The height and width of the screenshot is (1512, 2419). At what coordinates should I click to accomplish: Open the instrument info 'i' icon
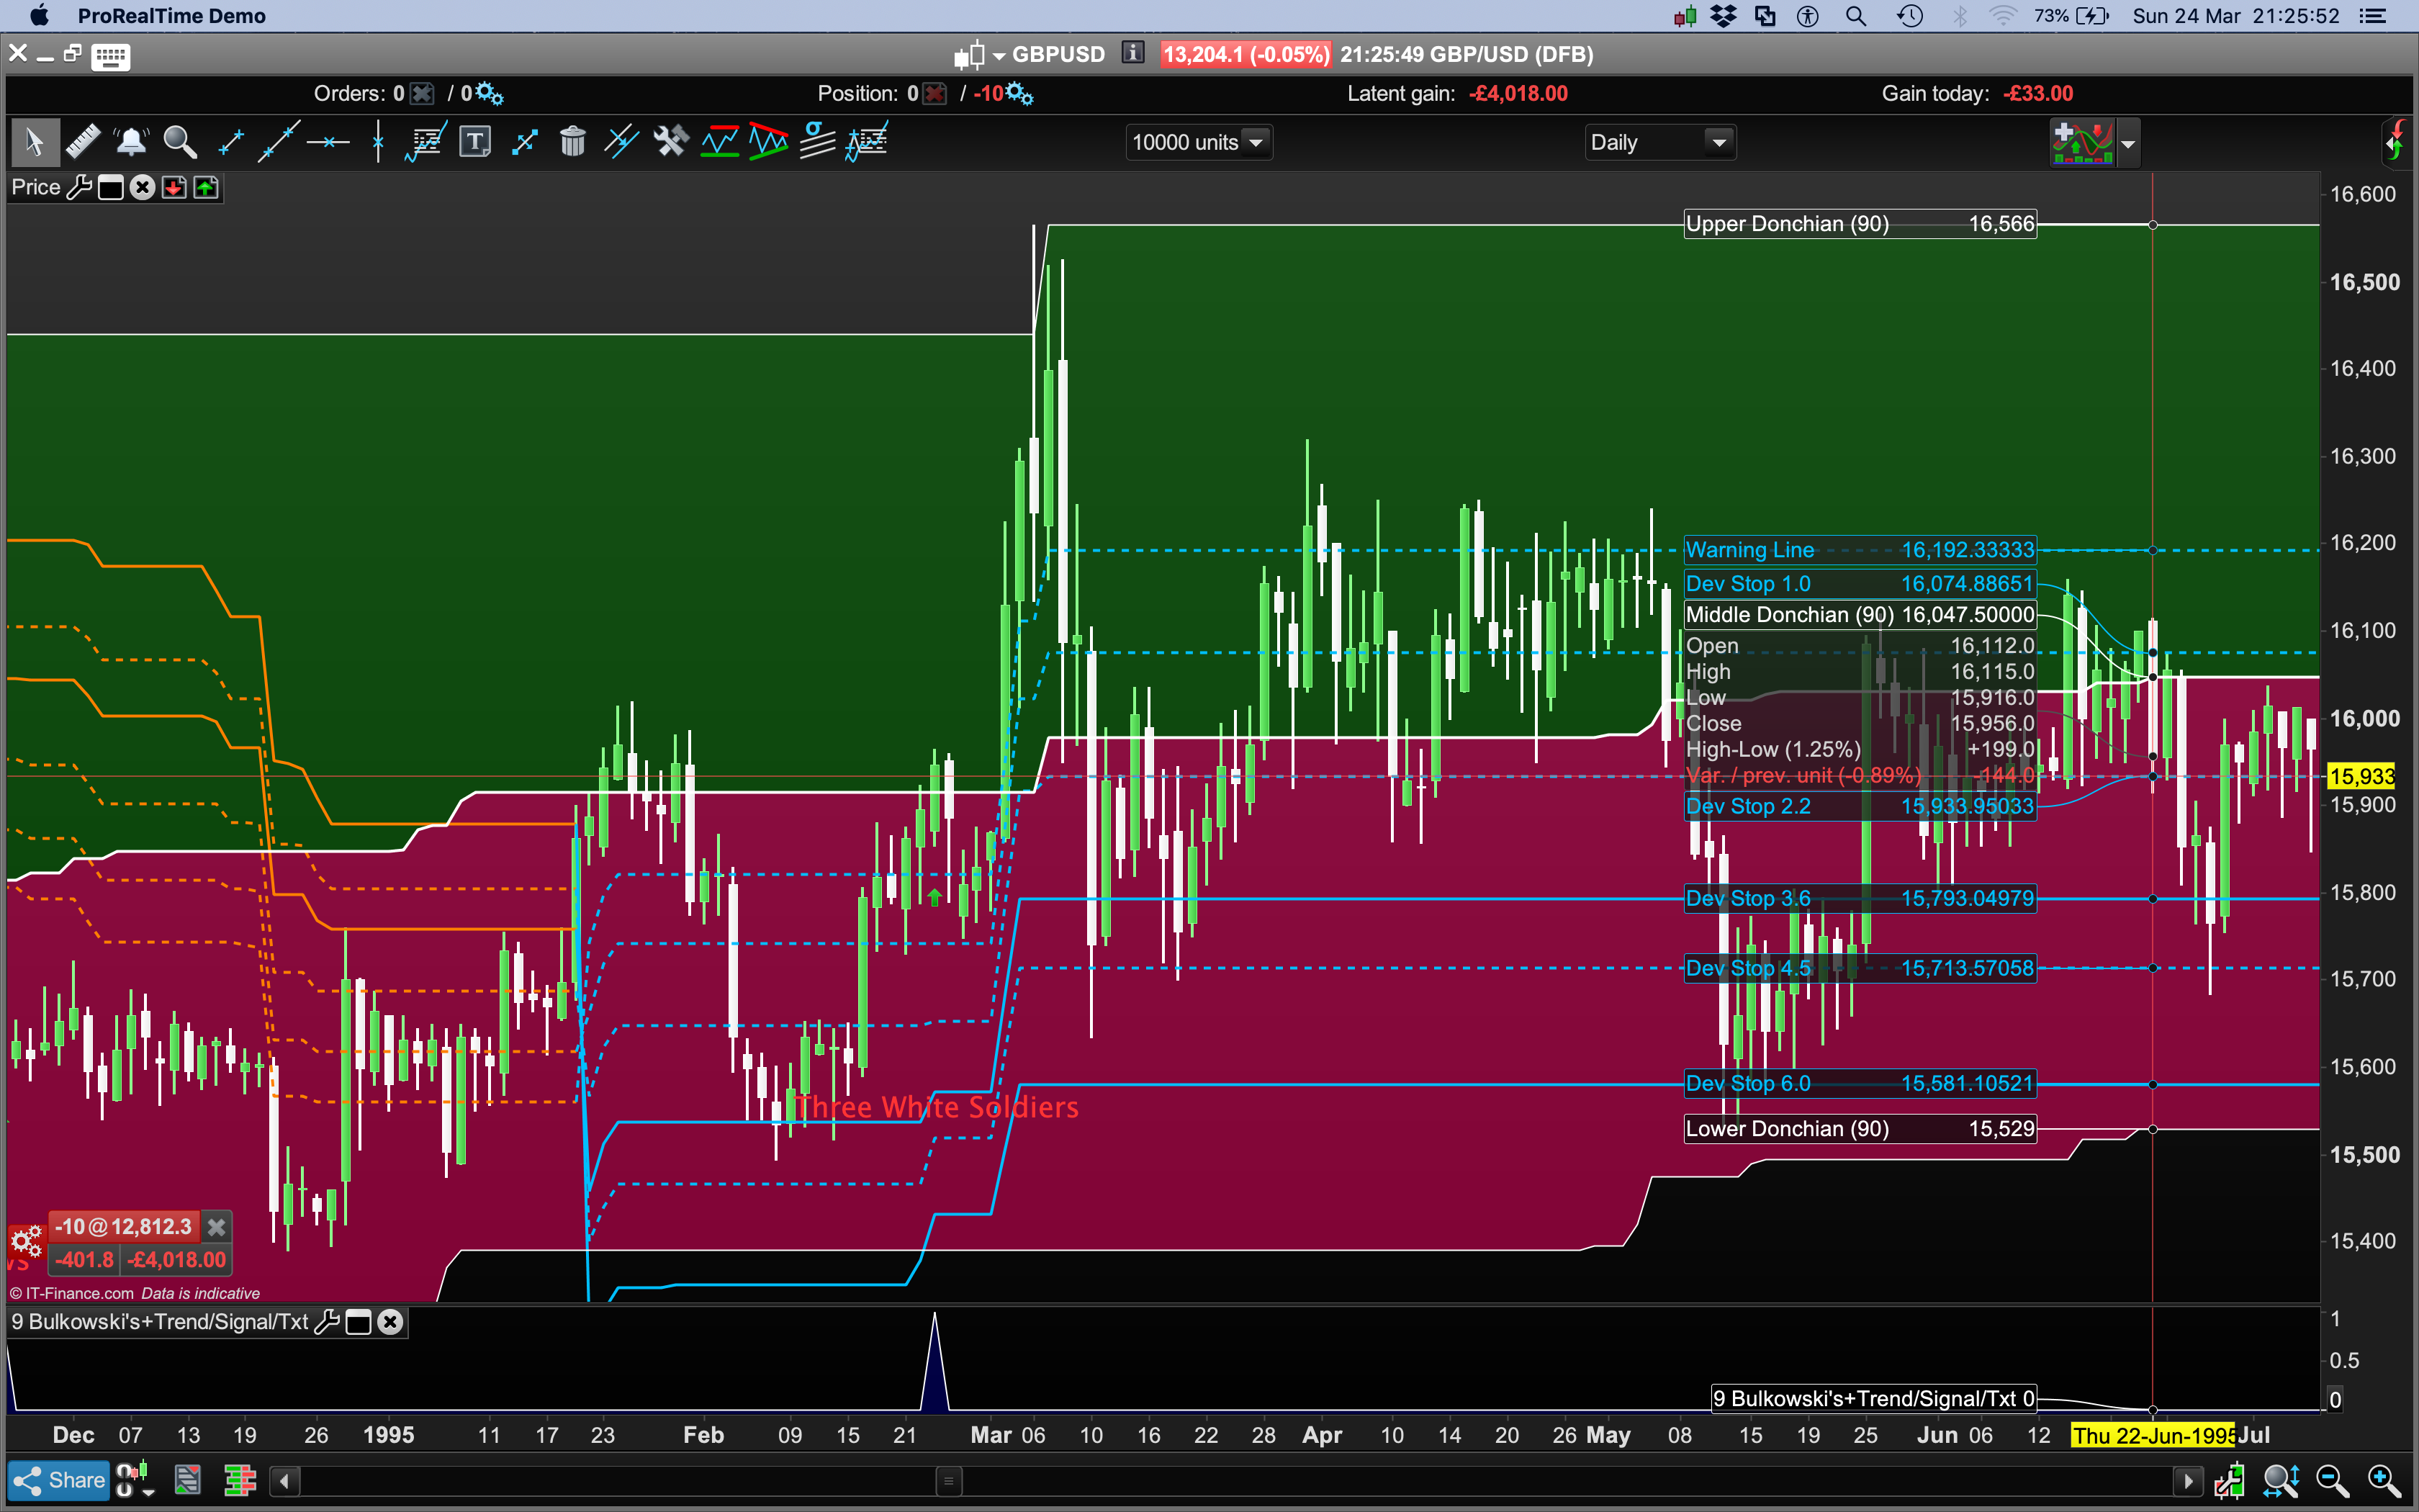point(1132,53)
